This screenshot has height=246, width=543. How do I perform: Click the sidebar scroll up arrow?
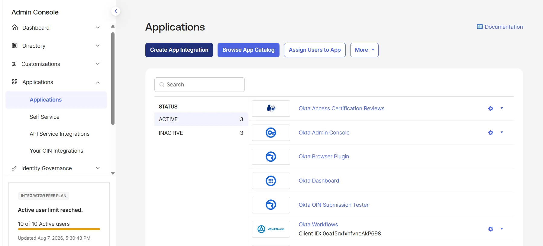coord(113,26)
